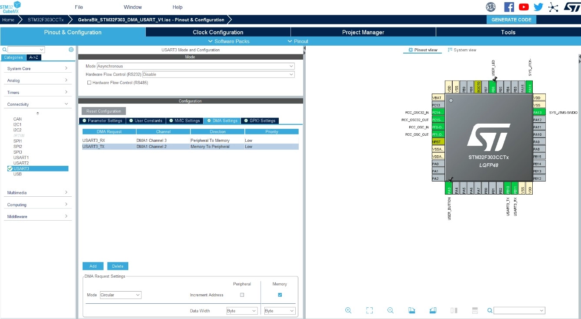
Task: Switch to the Tools tab
Action: [x=508, y=32]
